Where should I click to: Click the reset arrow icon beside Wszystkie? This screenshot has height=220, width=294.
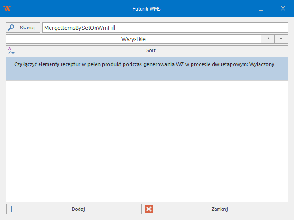click(267, 39)
